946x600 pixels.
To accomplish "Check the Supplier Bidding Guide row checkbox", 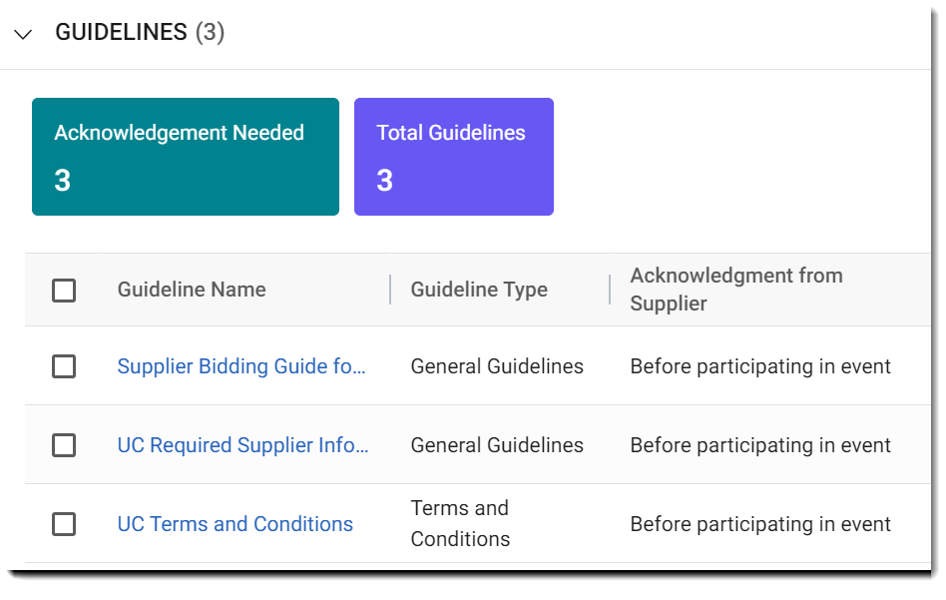I will pos(64,366).
